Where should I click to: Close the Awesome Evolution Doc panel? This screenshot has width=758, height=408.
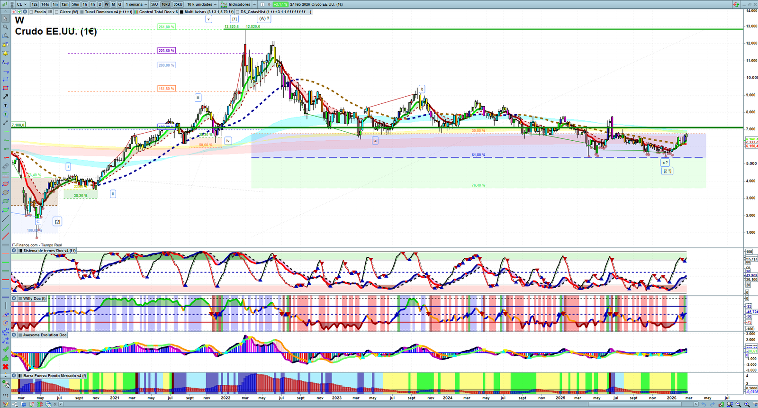[14, 335]
